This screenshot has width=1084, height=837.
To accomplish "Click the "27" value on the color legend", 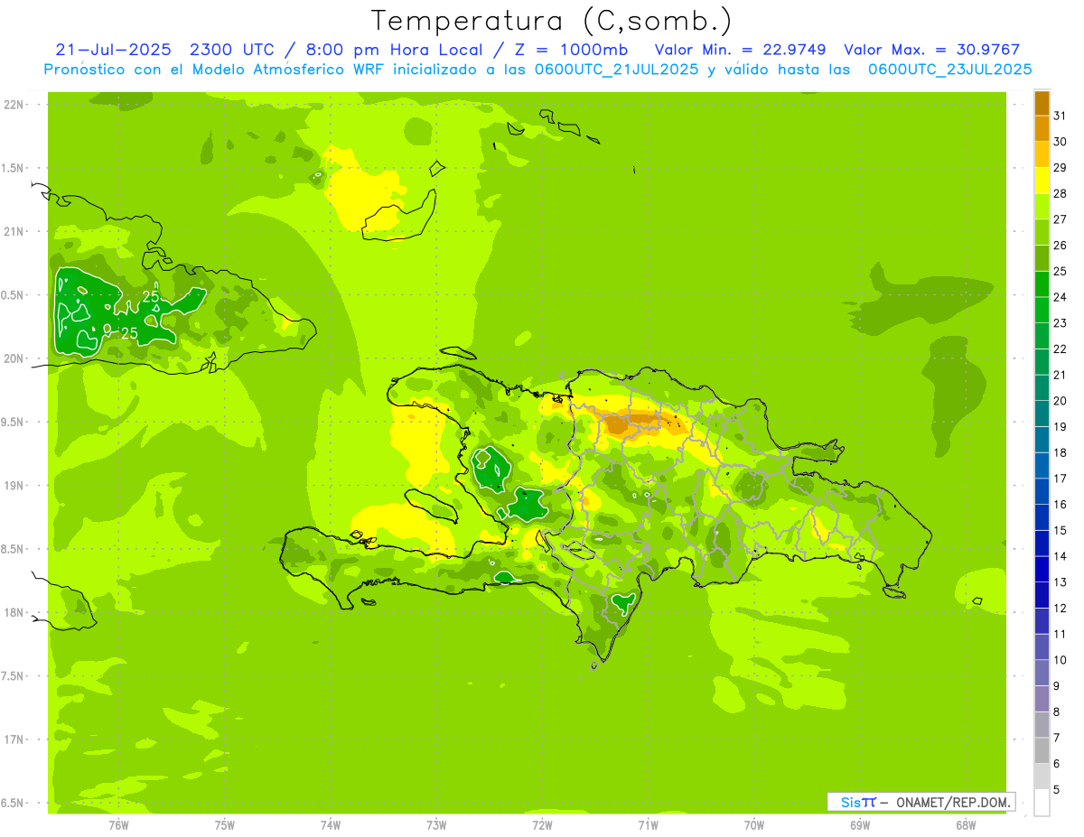I will (x=1061, y=219).
